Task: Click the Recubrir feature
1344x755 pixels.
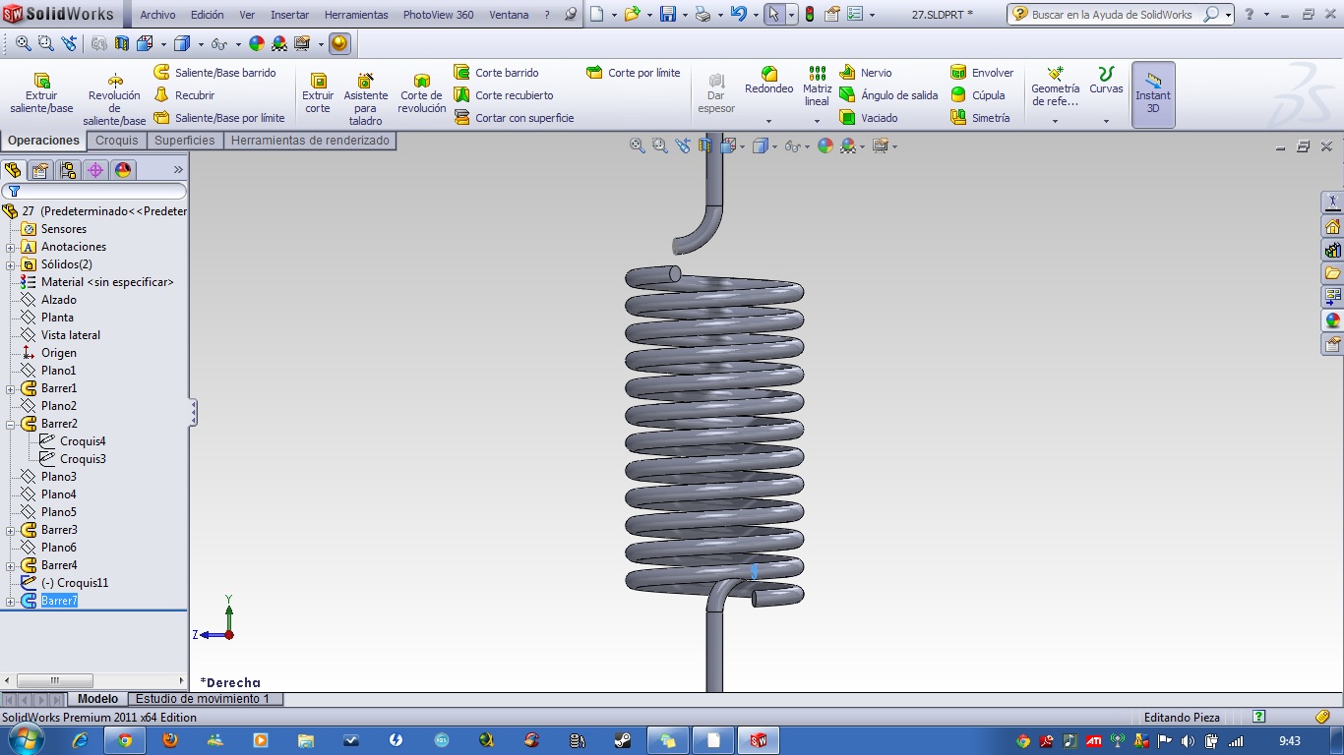Action: pos(185,95)
